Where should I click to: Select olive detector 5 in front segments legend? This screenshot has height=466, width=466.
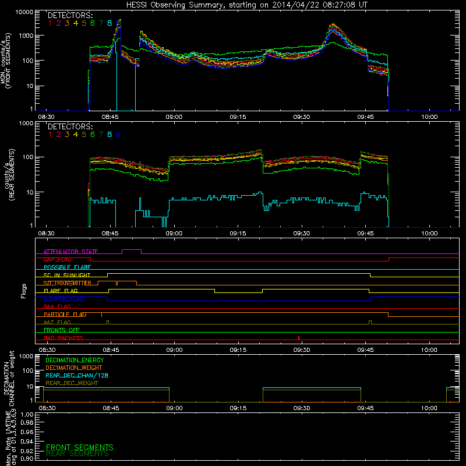tap(84, 23)
